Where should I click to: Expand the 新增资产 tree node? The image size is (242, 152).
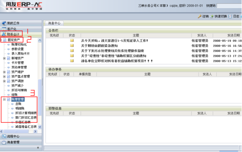click(4, 58)
